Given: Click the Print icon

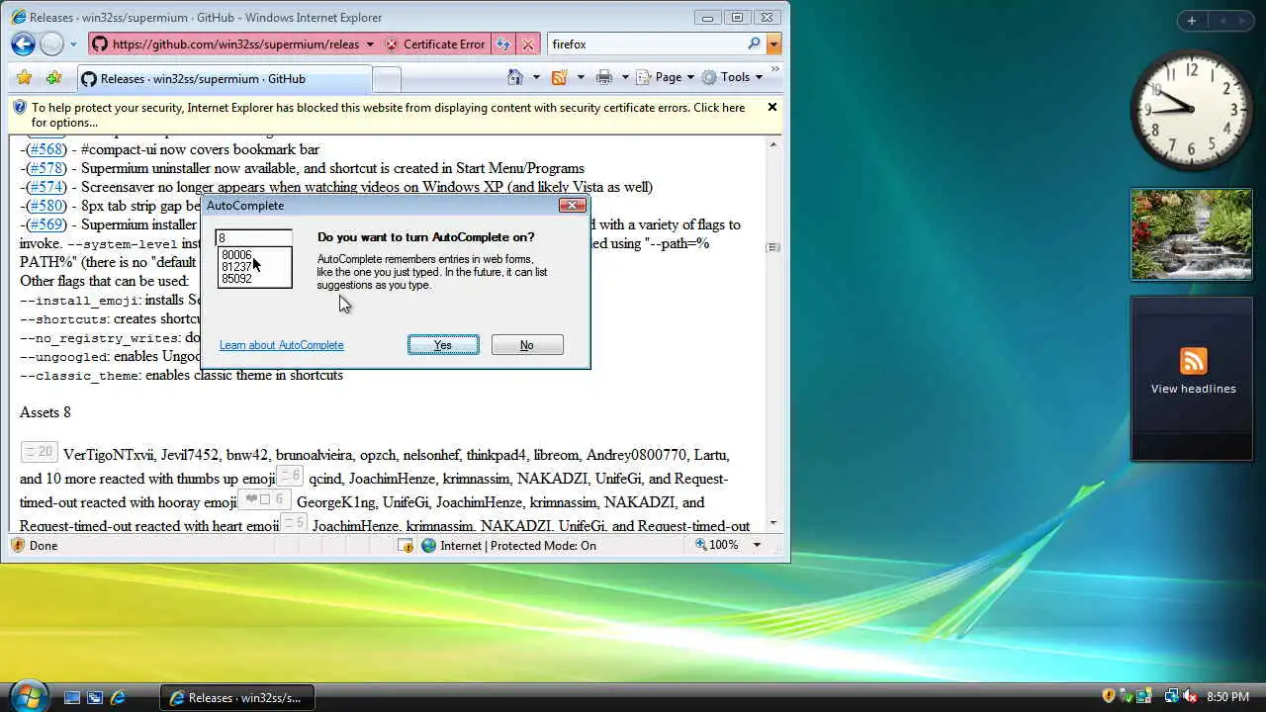Looking at the screenshot, I should click(603, 77).
